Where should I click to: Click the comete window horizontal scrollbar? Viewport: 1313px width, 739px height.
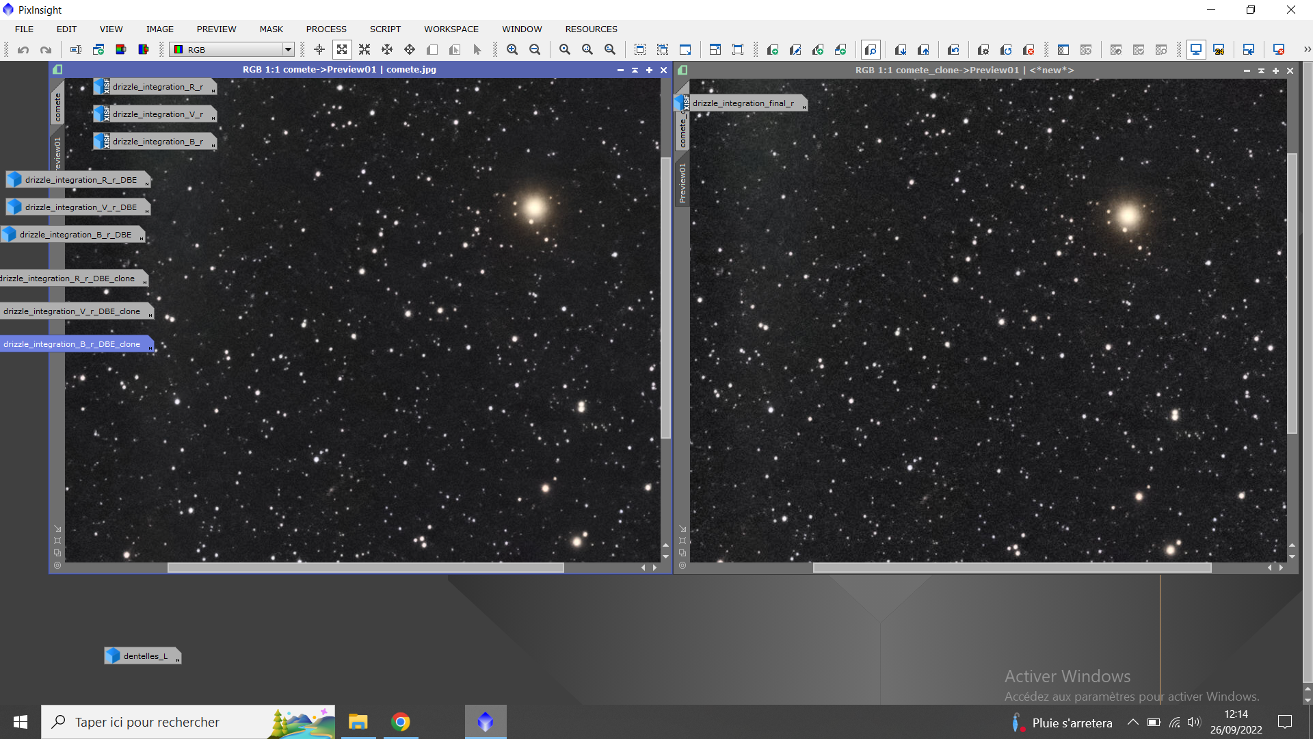click(x=365, y=567)
